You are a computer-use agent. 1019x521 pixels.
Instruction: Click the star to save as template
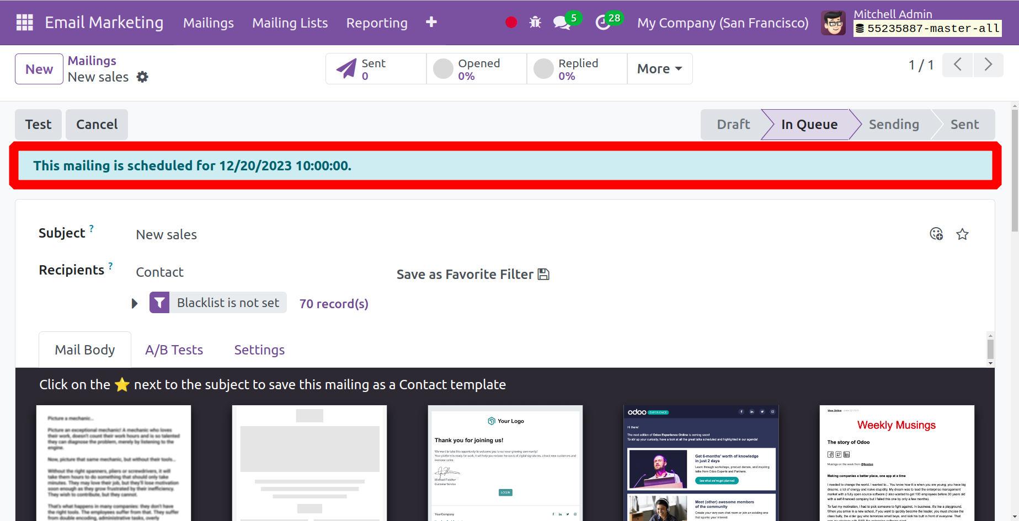point(962,234)
